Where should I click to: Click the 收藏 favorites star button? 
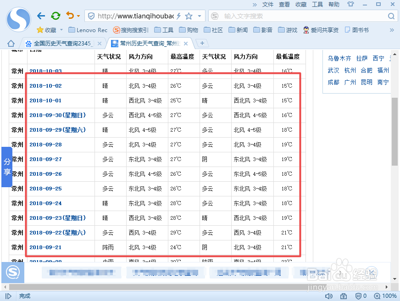point(46,30)
